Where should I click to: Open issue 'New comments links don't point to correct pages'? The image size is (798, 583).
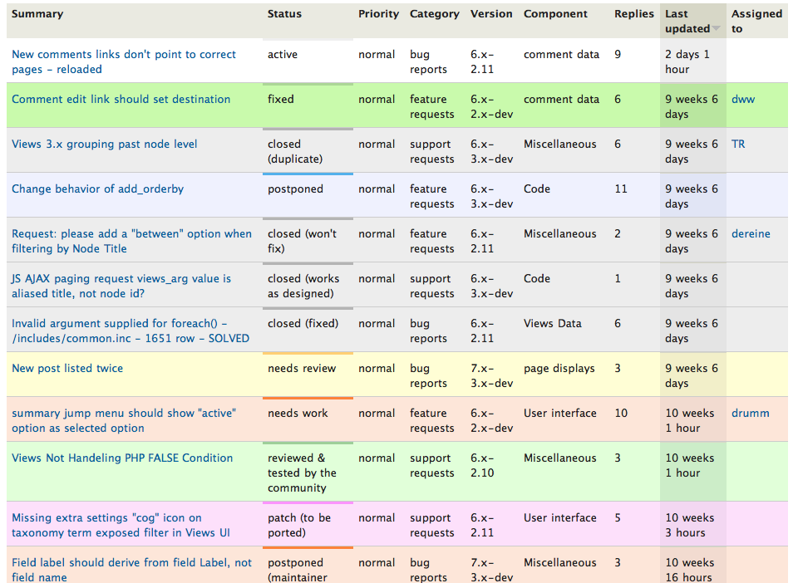[124, 61]
